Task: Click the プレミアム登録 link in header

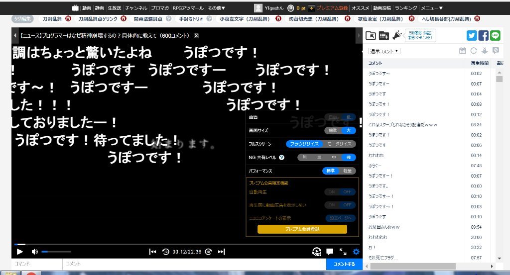Action: click(332, 8)
